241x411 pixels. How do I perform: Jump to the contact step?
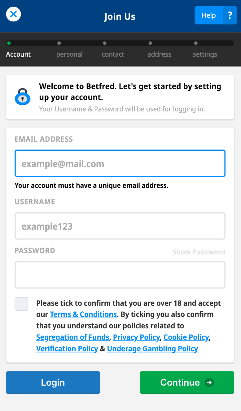[113, 54]
